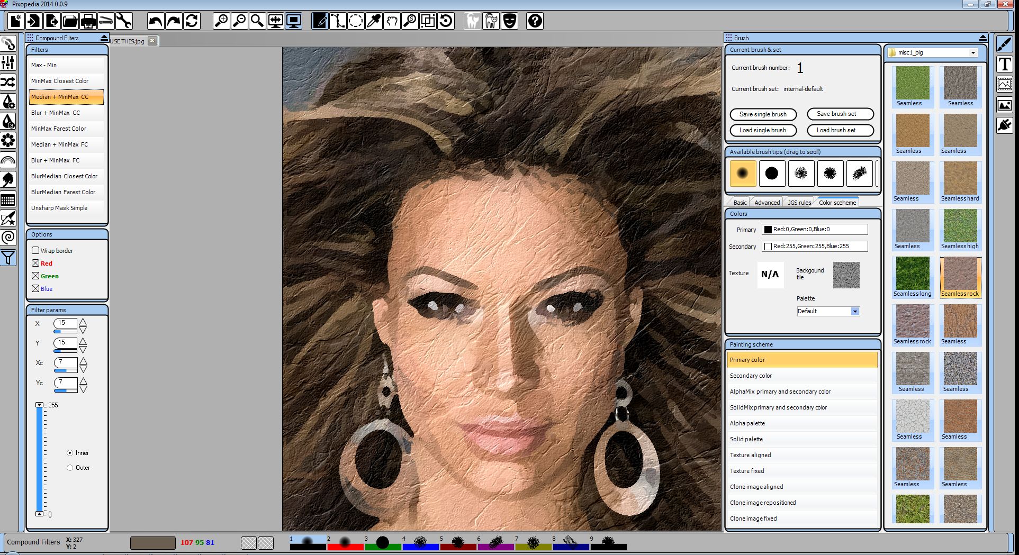Expand the misc1_big texture folder dropdown

973,53
